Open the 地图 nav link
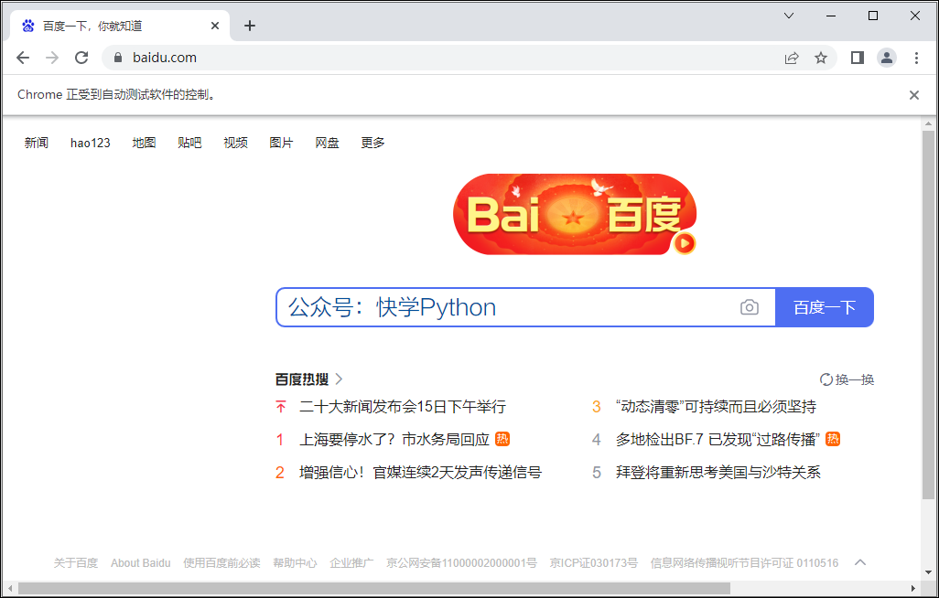This screenshot has height=598, width=939. point(144,143)
